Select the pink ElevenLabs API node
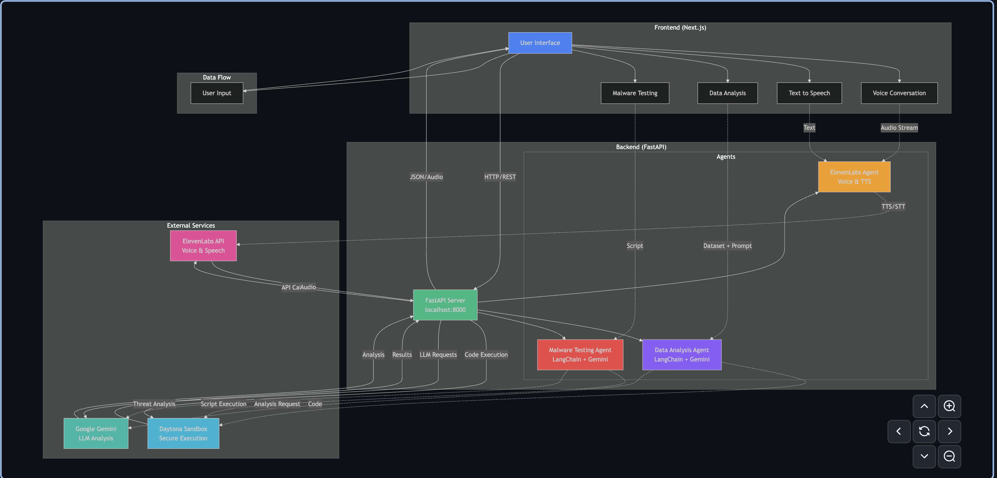The width and height of the screenshot is (997, 478). (203, 246)
